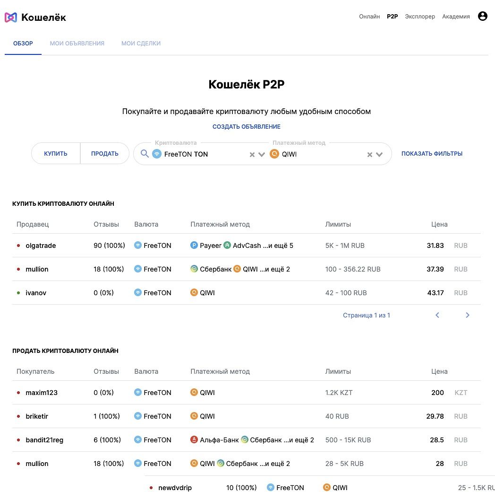Click Альфа-Банк icon in bandit21reg row
Screen dimensions: 495x492
click(194, 439)
